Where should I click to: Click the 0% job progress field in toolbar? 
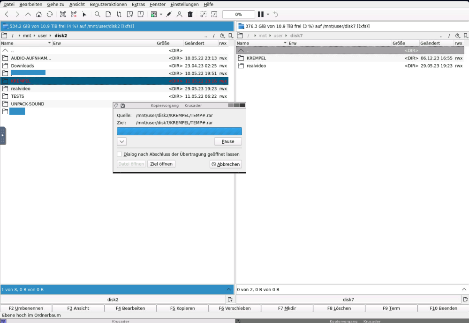(x=238, y=15)
